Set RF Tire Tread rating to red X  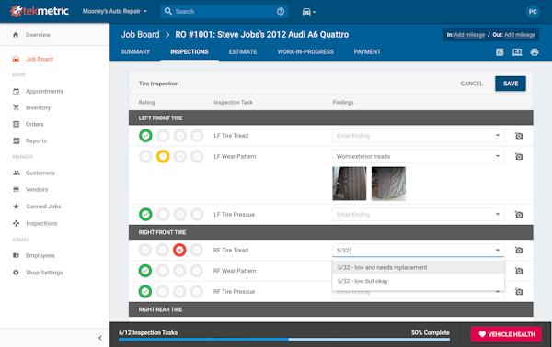[x=179, y=250]
